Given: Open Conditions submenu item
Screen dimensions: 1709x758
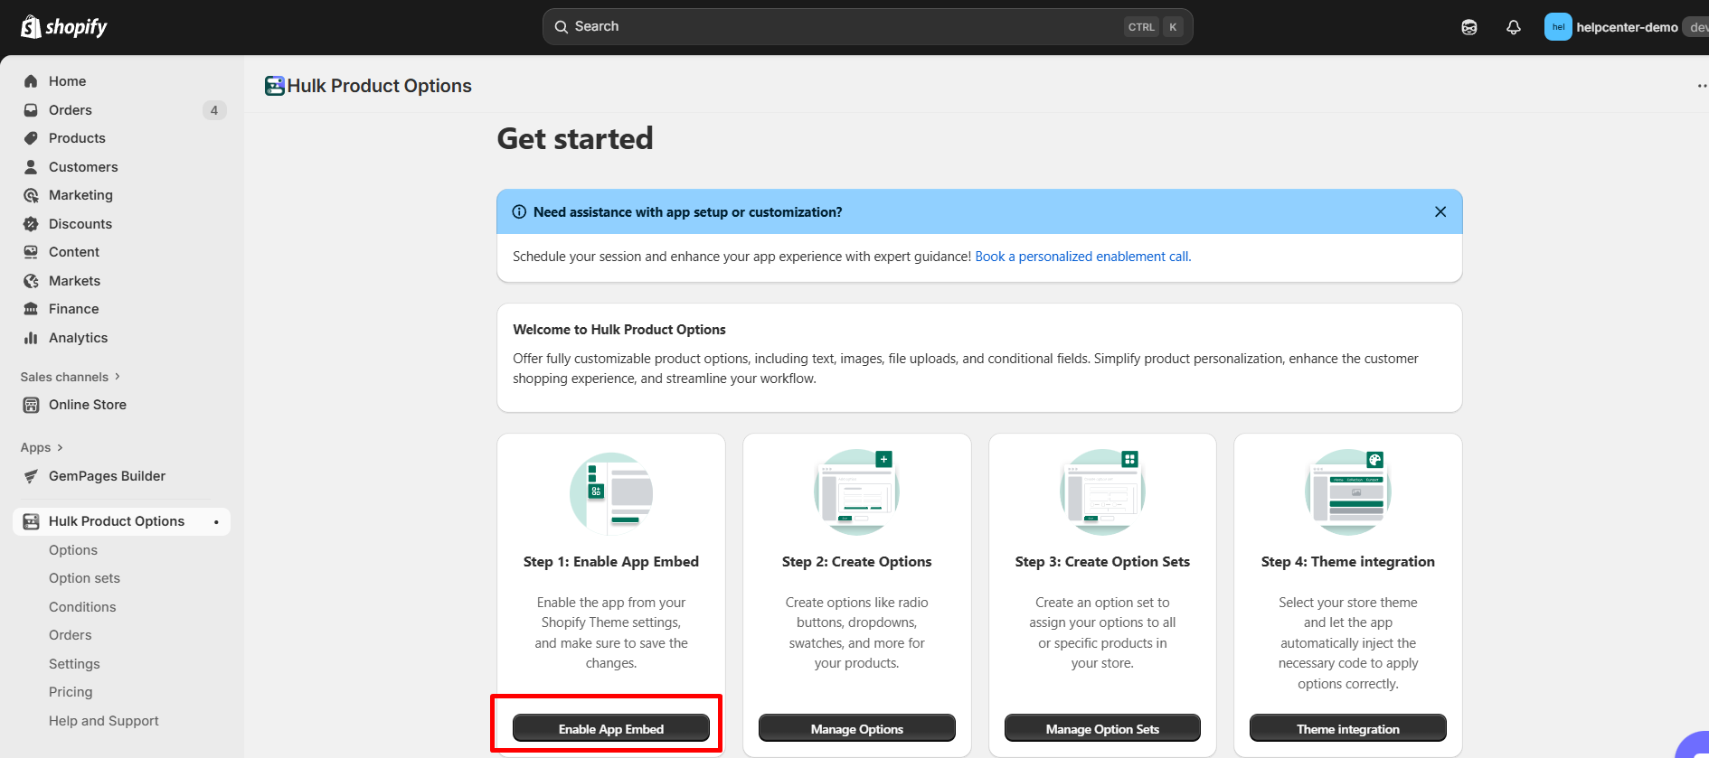Looking at the screenshot, I should [82, 607].
